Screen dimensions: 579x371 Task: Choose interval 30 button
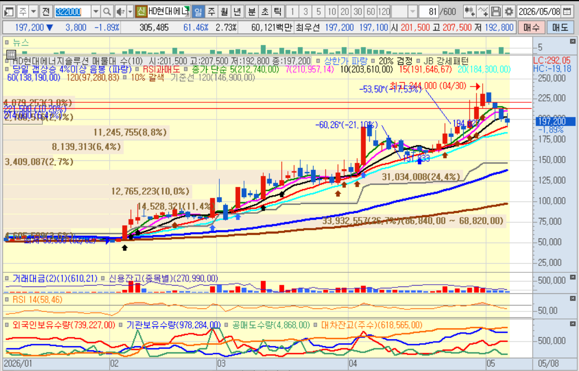(358, 11)
